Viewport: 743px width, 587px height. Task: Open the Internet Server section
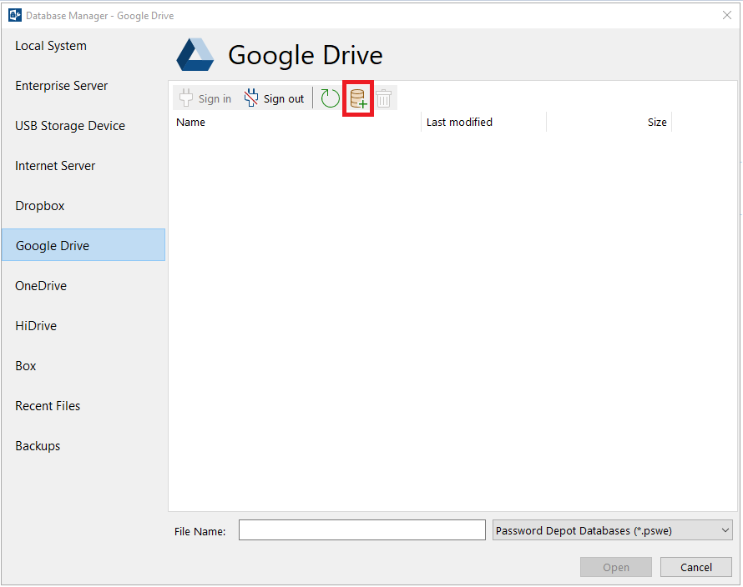point(55,166)
